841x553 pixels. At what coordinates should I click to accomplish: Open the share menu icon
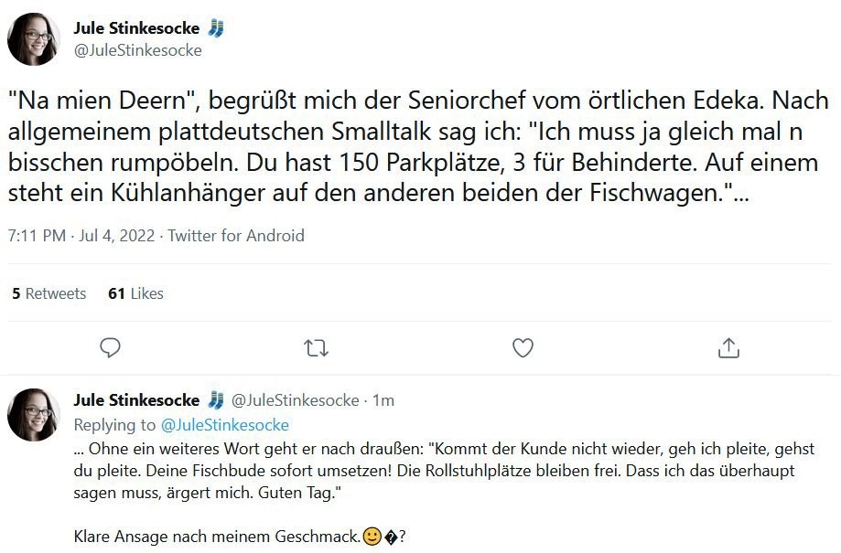coord(728,347)
